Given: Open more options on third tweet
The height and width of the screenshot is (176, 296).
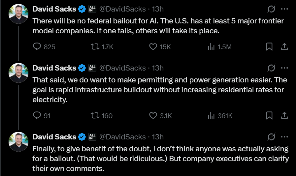Looking at the screenshot, I should pos(284,136).
